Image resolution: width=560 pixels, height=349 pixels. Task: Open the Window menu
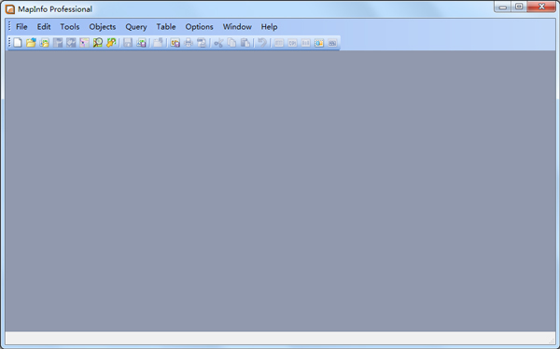(x=237, y=27)
